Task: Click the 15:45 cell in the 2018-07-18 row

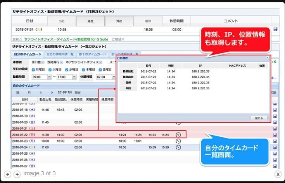Action: pos(60,110)
